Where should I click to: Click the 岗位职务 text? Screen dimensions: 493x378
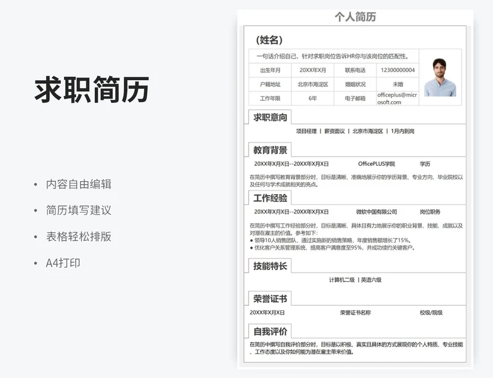point(430,212)
